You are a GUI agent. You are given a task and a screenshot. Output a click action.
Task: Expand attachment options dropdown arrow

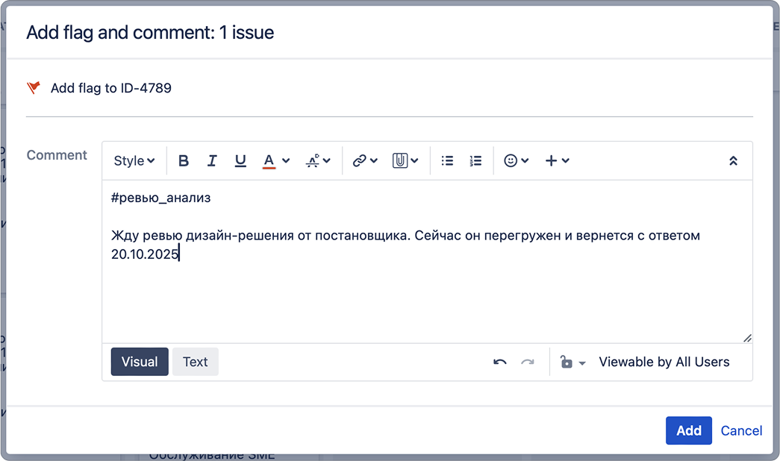(x=414, y=160)
